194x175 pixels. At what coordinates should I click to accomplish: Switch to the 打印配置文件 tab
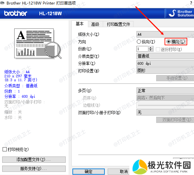tap(118, 24)
